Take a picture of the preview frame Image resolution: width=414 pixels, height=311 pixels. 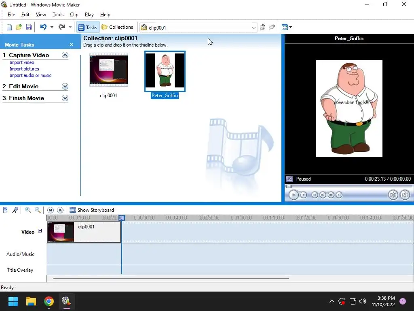pos(405,195)
